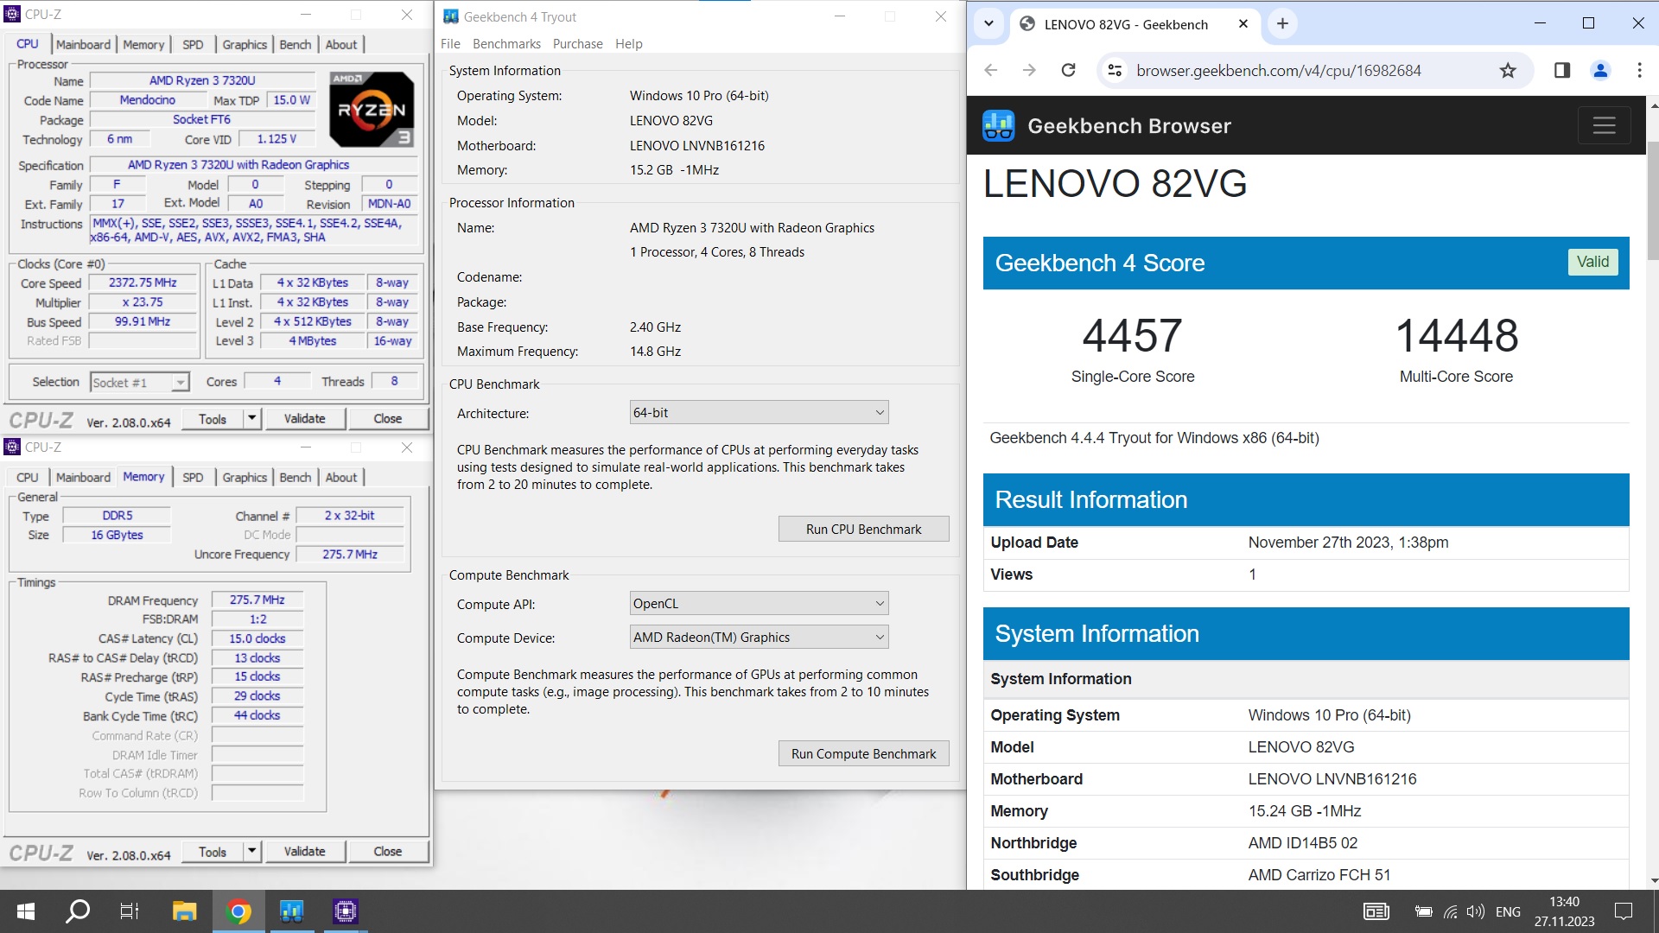Viewport: 1659px width, 933px height.
Task: Click the Chrome back arrow icon
Action: [991, 71]
